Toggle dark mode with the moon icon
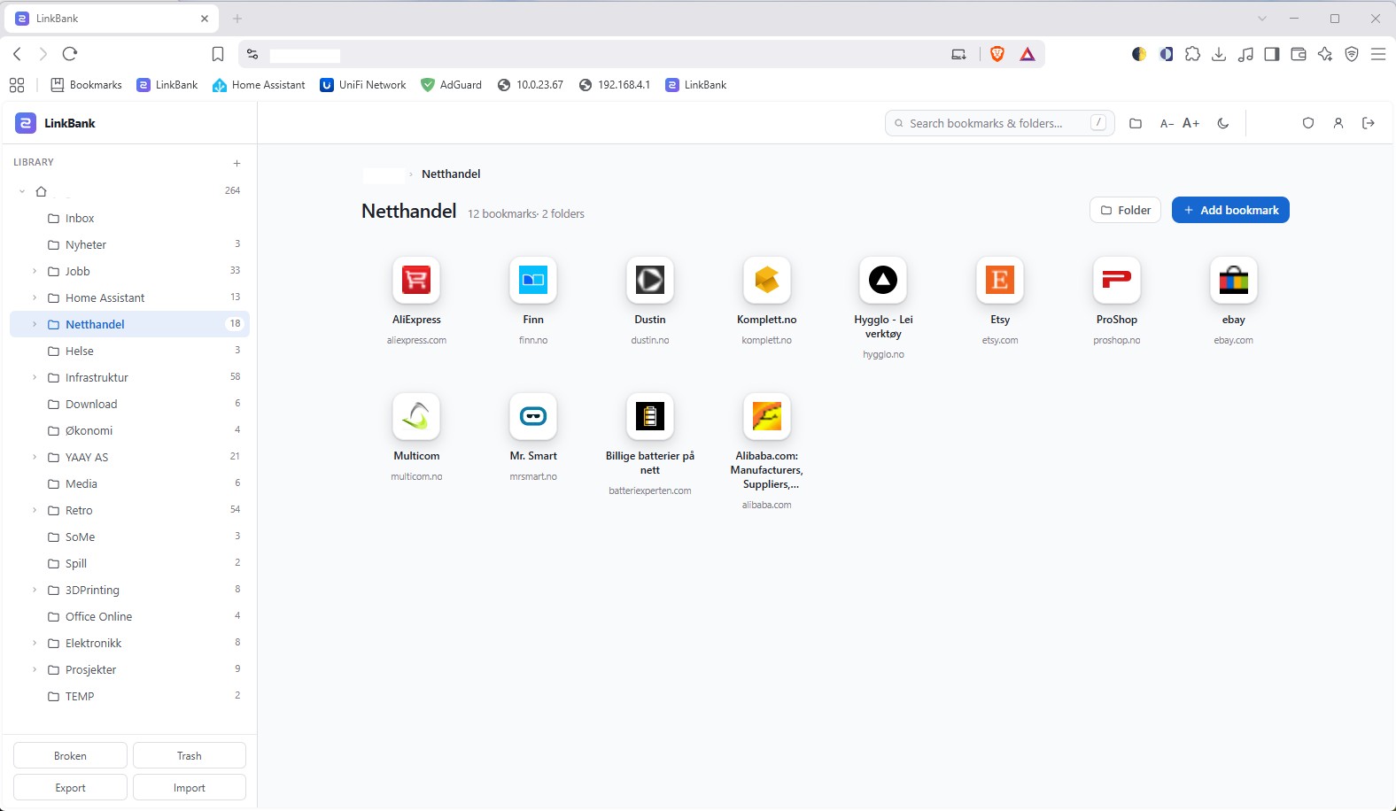 coord(1223,123)
